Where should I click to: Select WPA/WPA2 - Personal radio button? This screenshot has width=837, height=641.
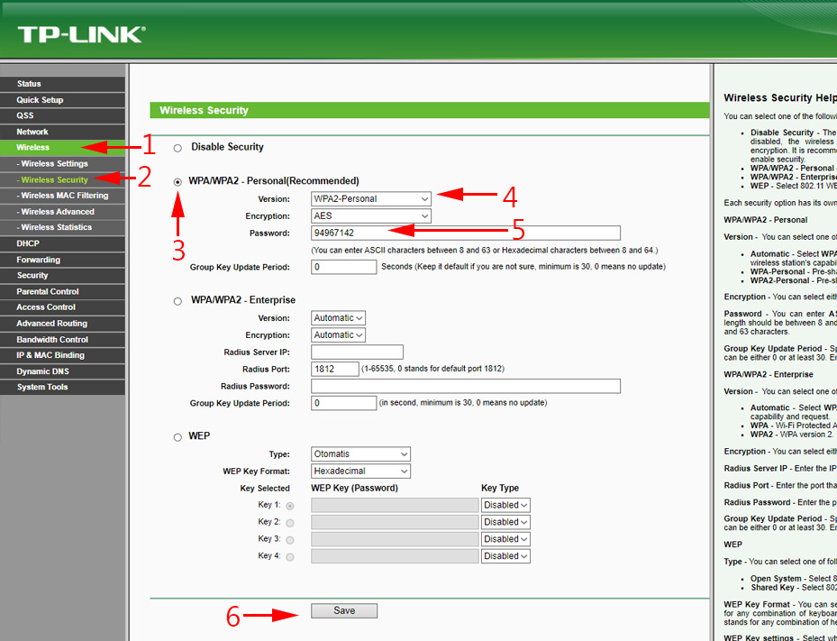click(x=177, y=181)
